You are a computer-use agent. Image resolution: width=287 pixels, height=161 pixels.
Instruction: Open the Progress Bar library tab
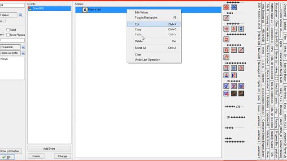[x=276, y=138]
